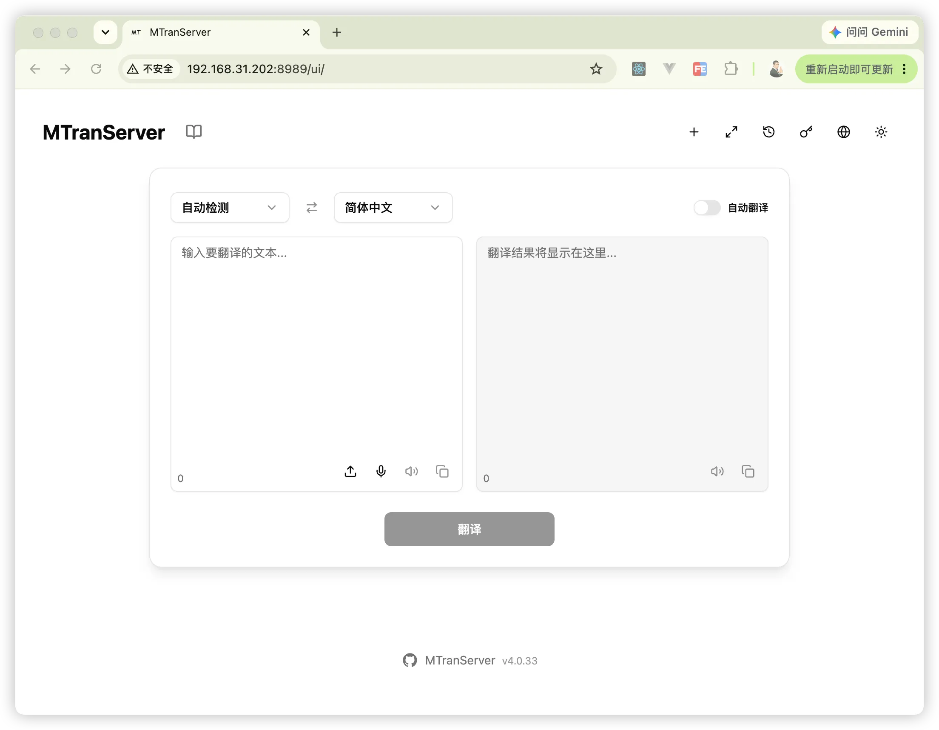This screenshot has width=939, height=730.
Task: Enable the 自动翻译 switch
Action: point(707,208)
